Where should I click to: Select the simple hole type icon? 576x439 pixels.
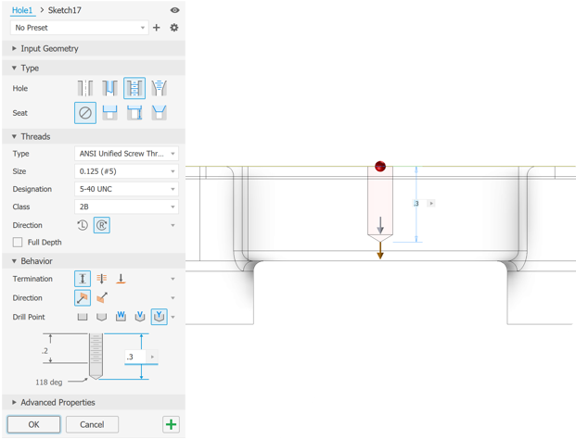(85, 88)
